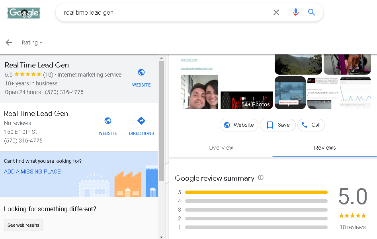Screen dimensions: 377x239
Task: Click the 150 E 10th St address
Action: (20, 132)
